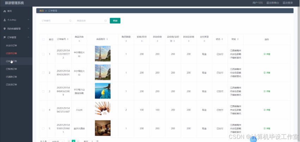Click the green 查询 button
This screenshot has width=300, height=142.
[115, 21]
